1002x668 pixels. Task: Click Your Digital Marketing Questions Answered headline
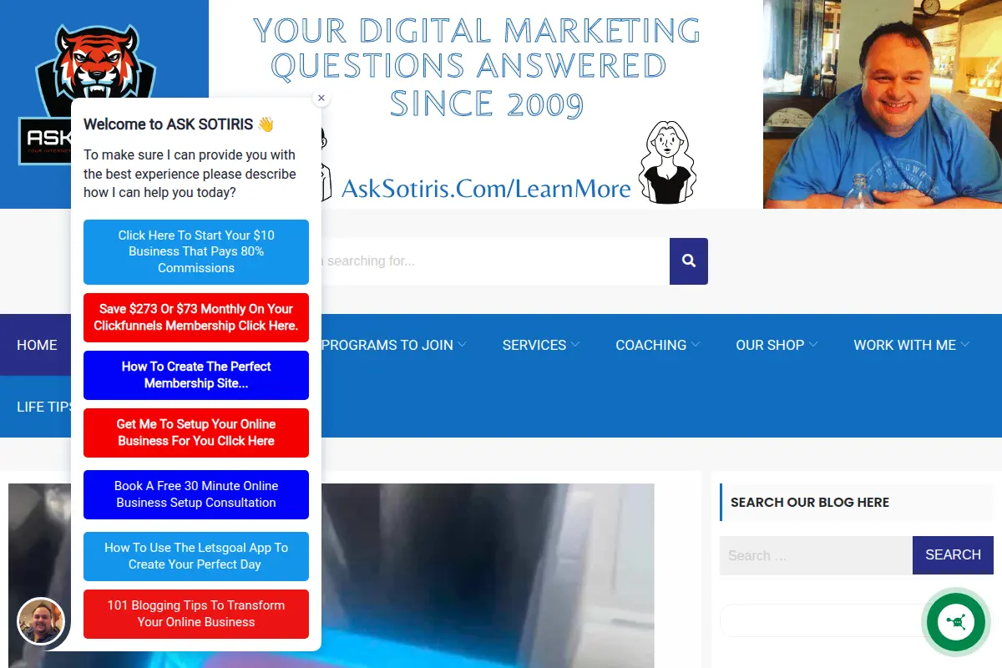click(477, 67)
